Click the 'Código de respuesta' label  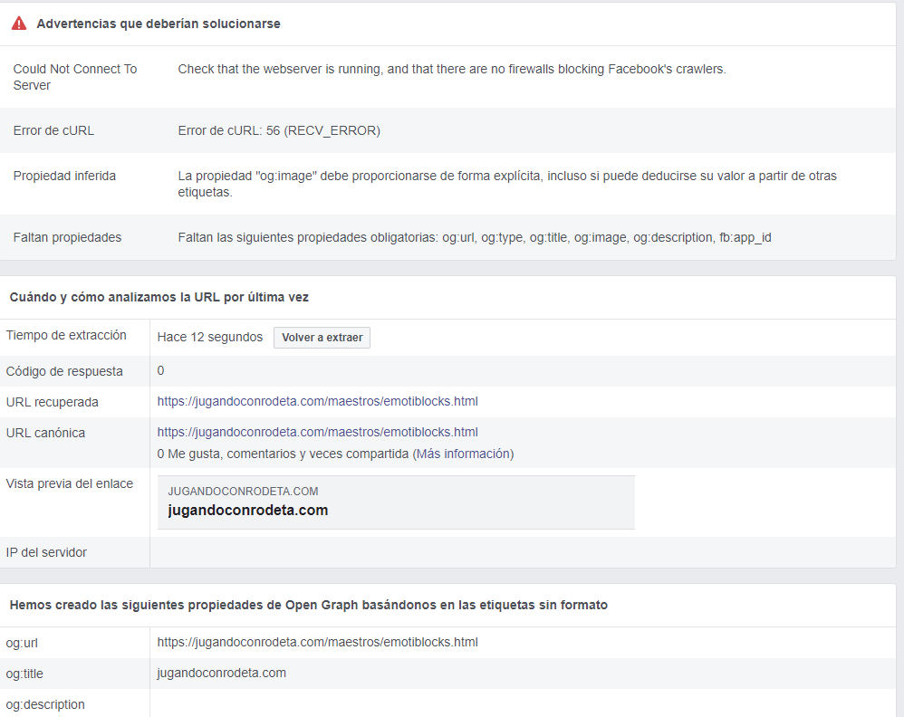[x=64, y=371]
